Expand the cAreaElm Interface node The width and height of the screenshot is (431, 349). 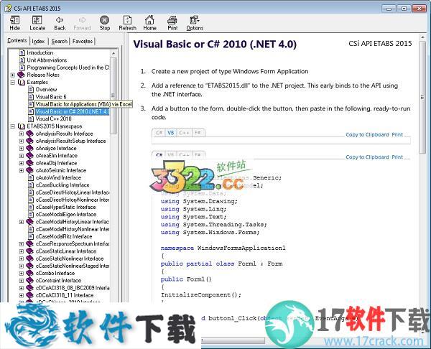(22, 156)
